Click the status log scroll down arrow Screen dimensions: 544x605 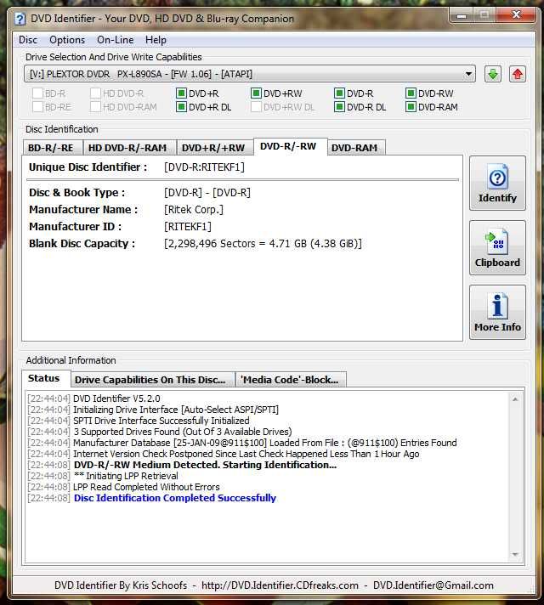(515, 555)
